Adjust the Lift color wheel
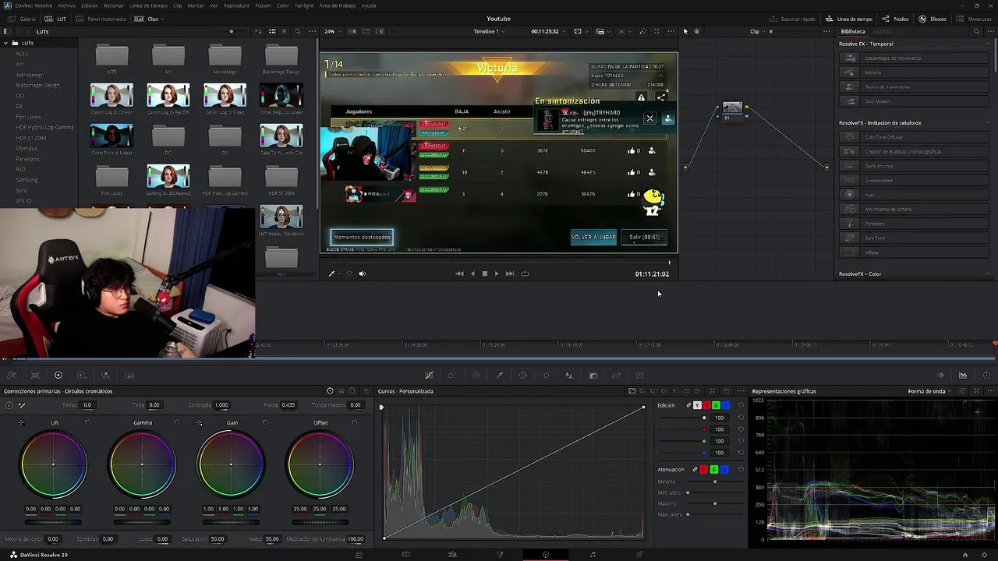 click(x=54, y=465)
